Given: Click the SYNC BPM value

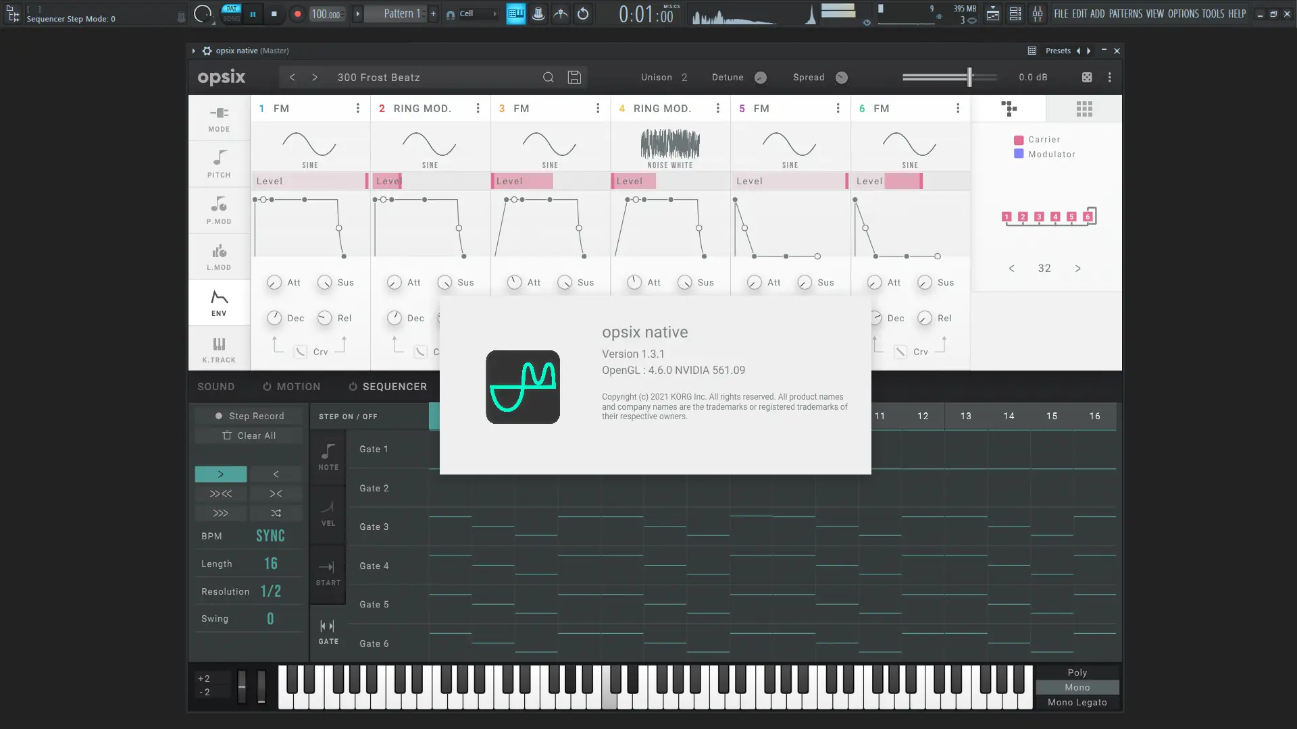Looking at the screenshot, I should click(x=270, y=536).
